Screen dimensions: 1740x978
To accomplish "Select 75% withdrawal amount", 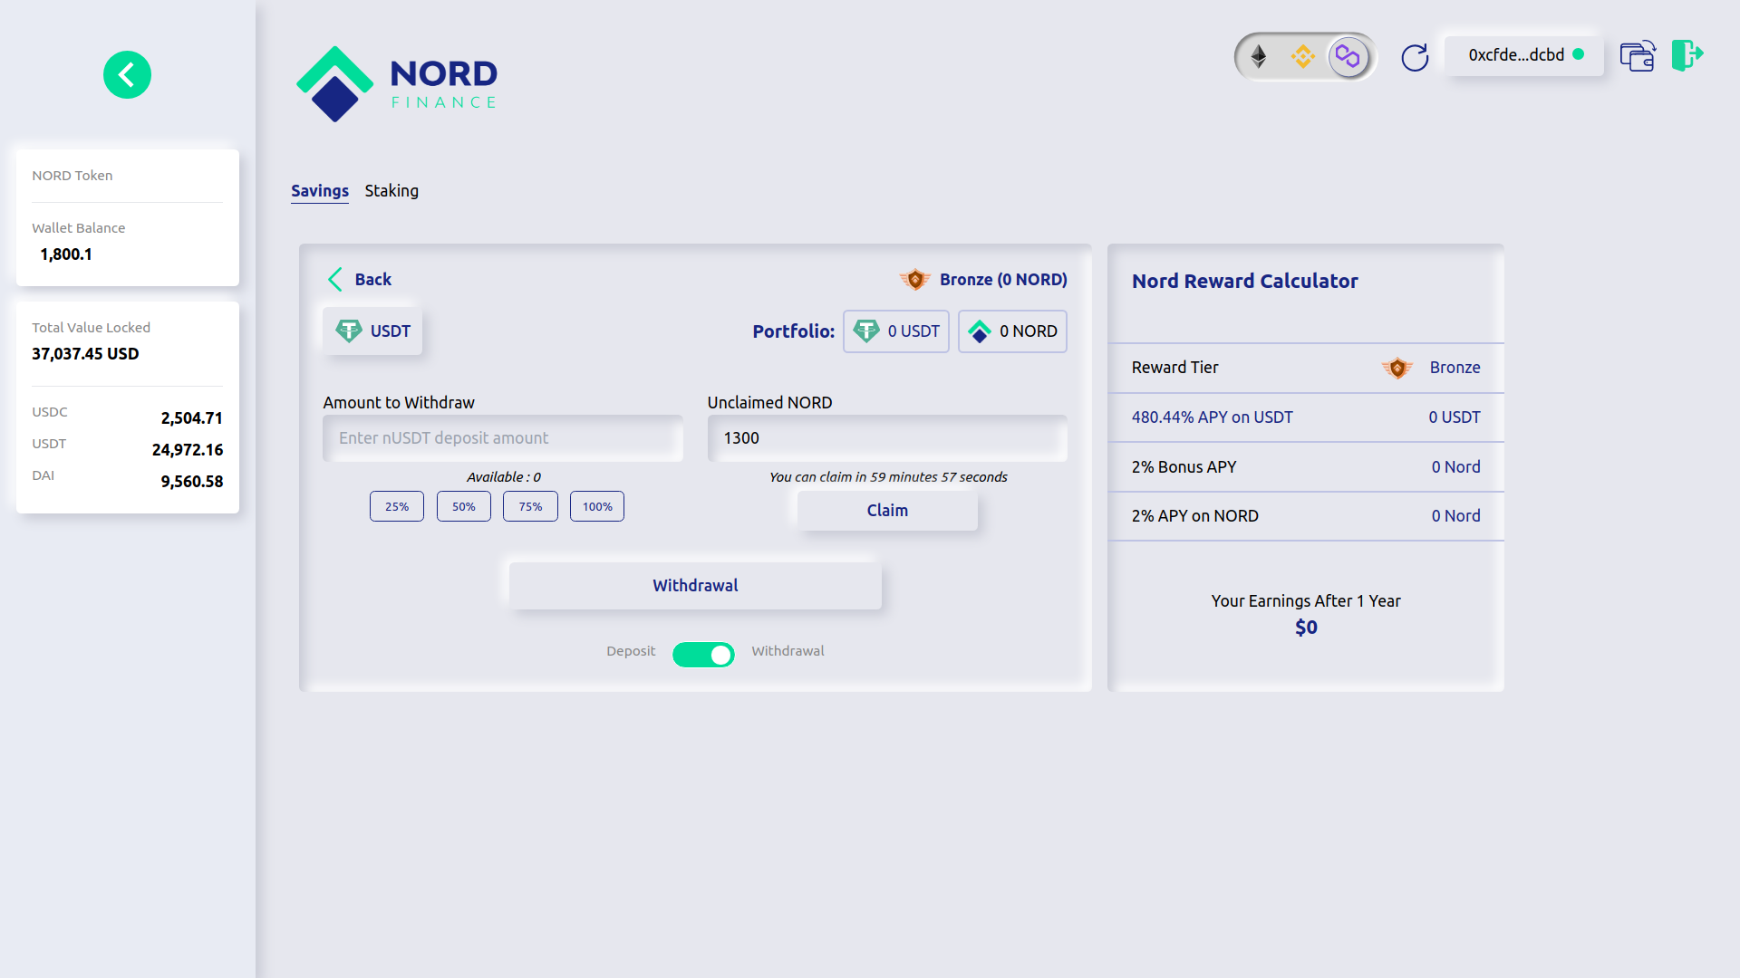I will coord(530,506).
